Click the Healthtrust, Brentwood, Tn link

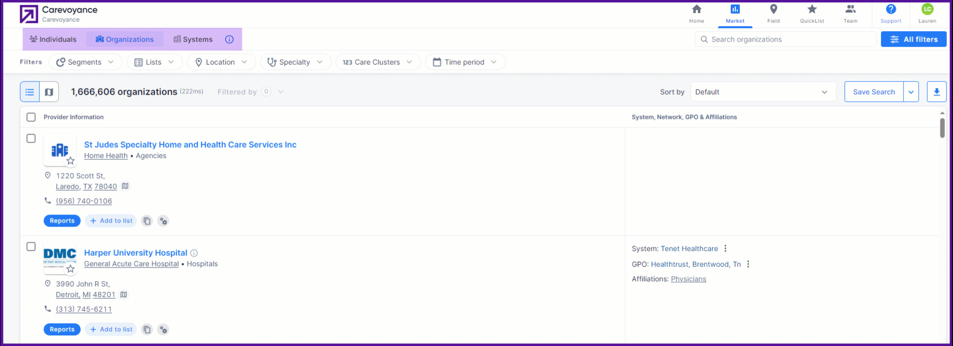tap(696, 264)
